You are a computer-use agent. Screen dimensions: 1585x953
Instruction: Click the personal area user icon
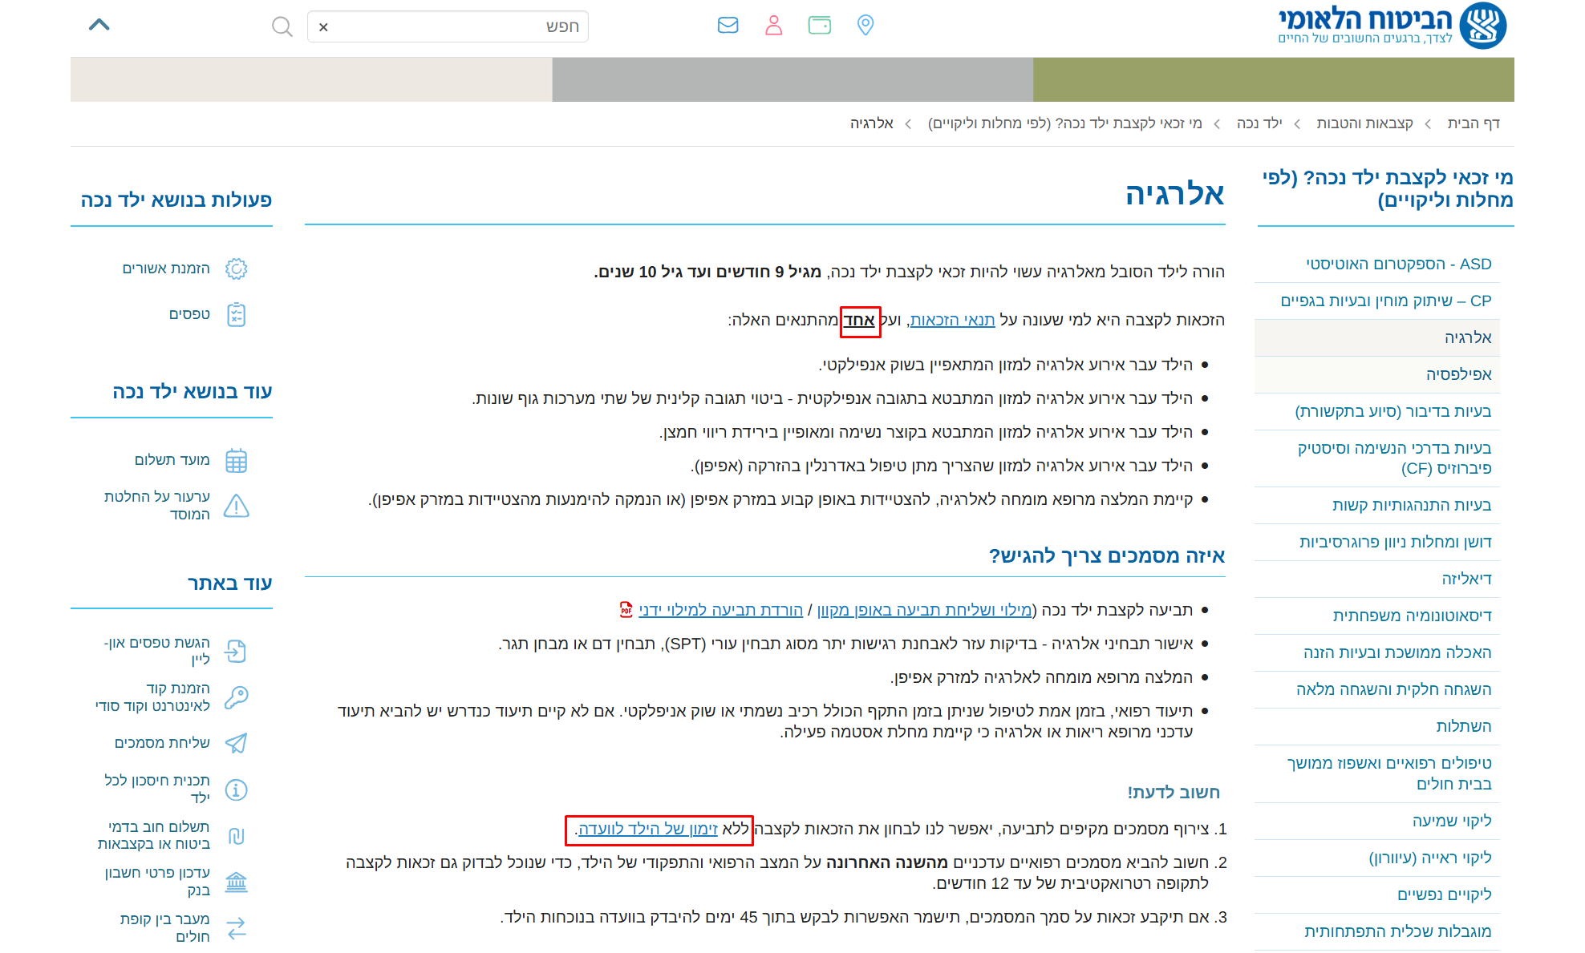[x=773, y=26]
